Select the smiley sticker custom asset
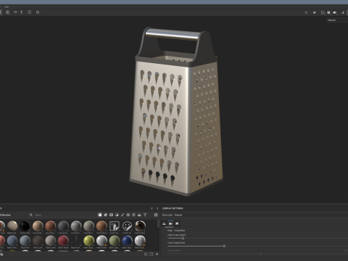The image size is (348, 261). pyautogui.click(x=127, y=226)
